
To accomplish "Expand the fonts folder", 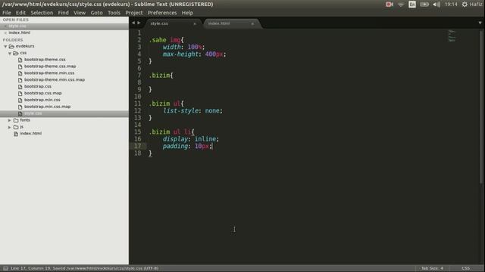I will click(10, 120).
